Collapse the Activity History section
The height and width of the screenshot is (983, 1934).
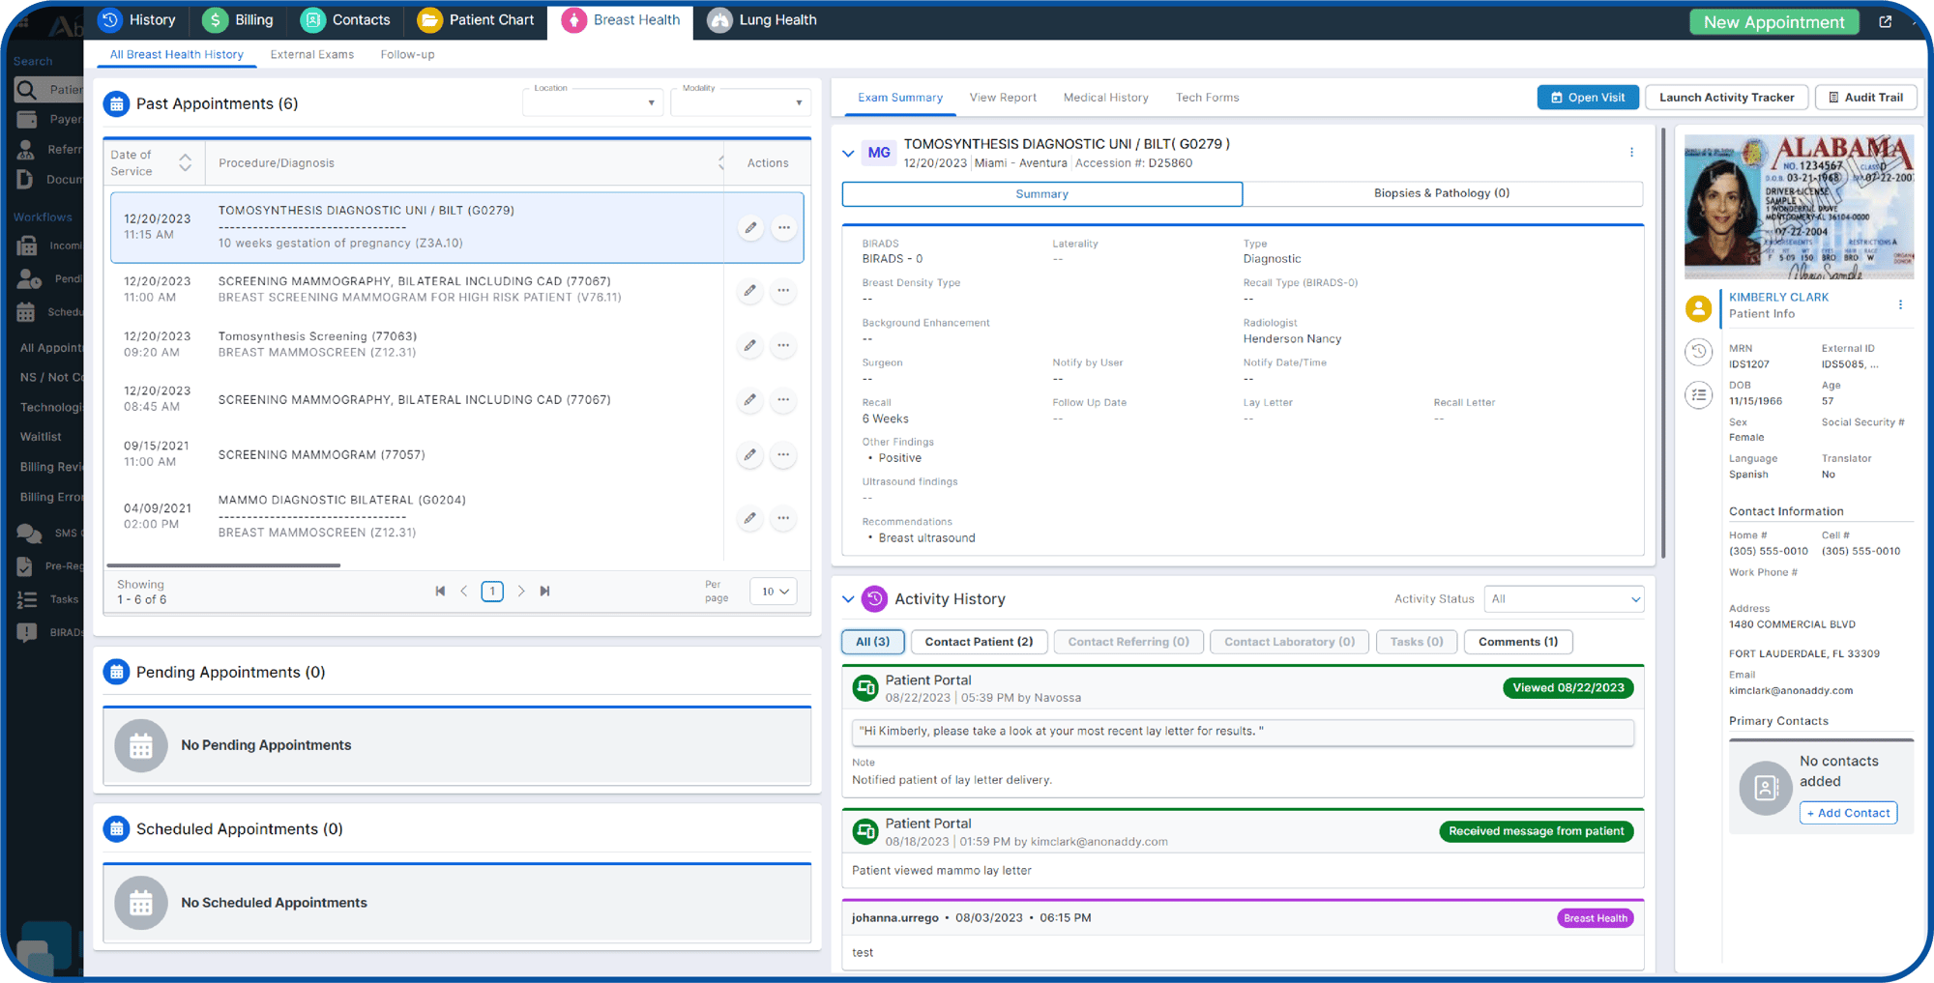coord(848,599)
